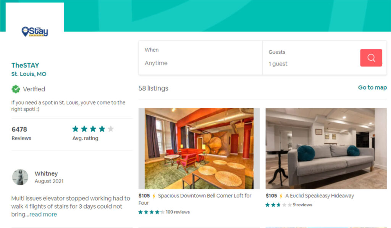The height and width of the screenshot is (228, 391).
Task: Click the 6478 Reviews count
Action: (x=21, y=134)
